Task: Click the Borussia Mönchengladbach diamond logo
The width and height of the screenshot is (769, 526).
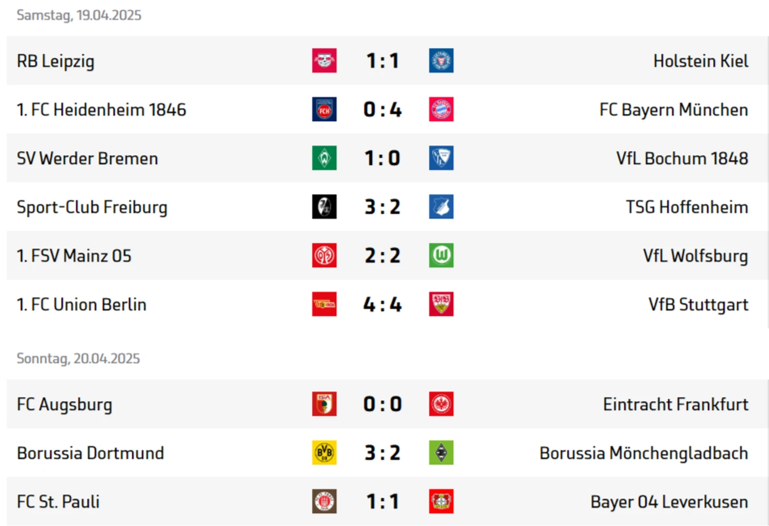Action: tap(441, 453)
